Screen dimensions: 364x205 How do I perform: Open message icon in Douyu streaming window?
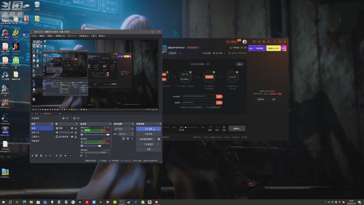(x=254, y=41)
